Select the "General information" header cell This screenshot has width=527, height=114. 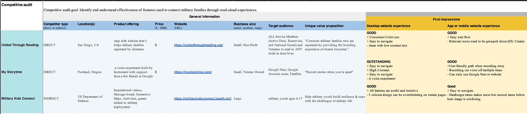(x=204, y=17)
